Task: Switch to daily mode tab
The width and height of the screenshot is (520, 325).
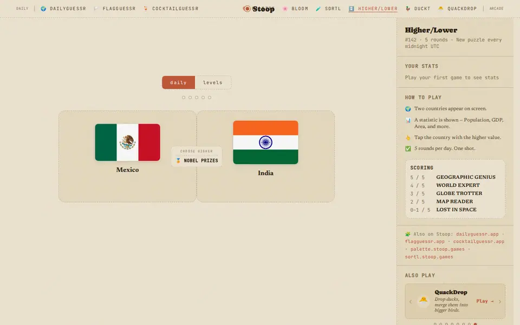Action: 178,82
